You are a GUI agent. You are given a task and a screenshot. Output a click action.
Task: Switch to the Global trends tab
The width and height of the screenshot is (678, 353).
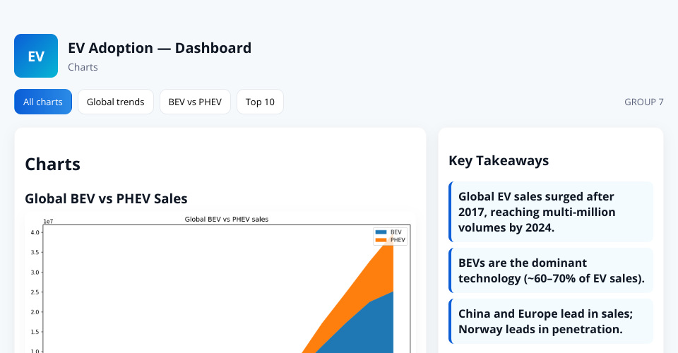115,102
